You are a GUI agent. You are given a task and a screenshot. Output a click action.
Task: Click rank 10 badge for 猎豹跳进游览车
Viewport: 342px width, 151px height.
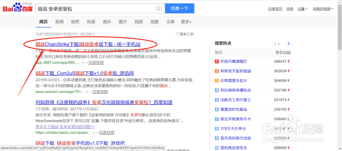[217, 148]
